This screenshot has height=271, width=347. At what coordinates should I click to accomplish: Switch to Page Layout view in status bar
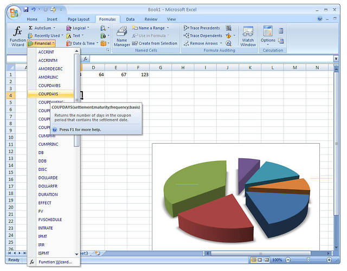click(x=260, y=260)
